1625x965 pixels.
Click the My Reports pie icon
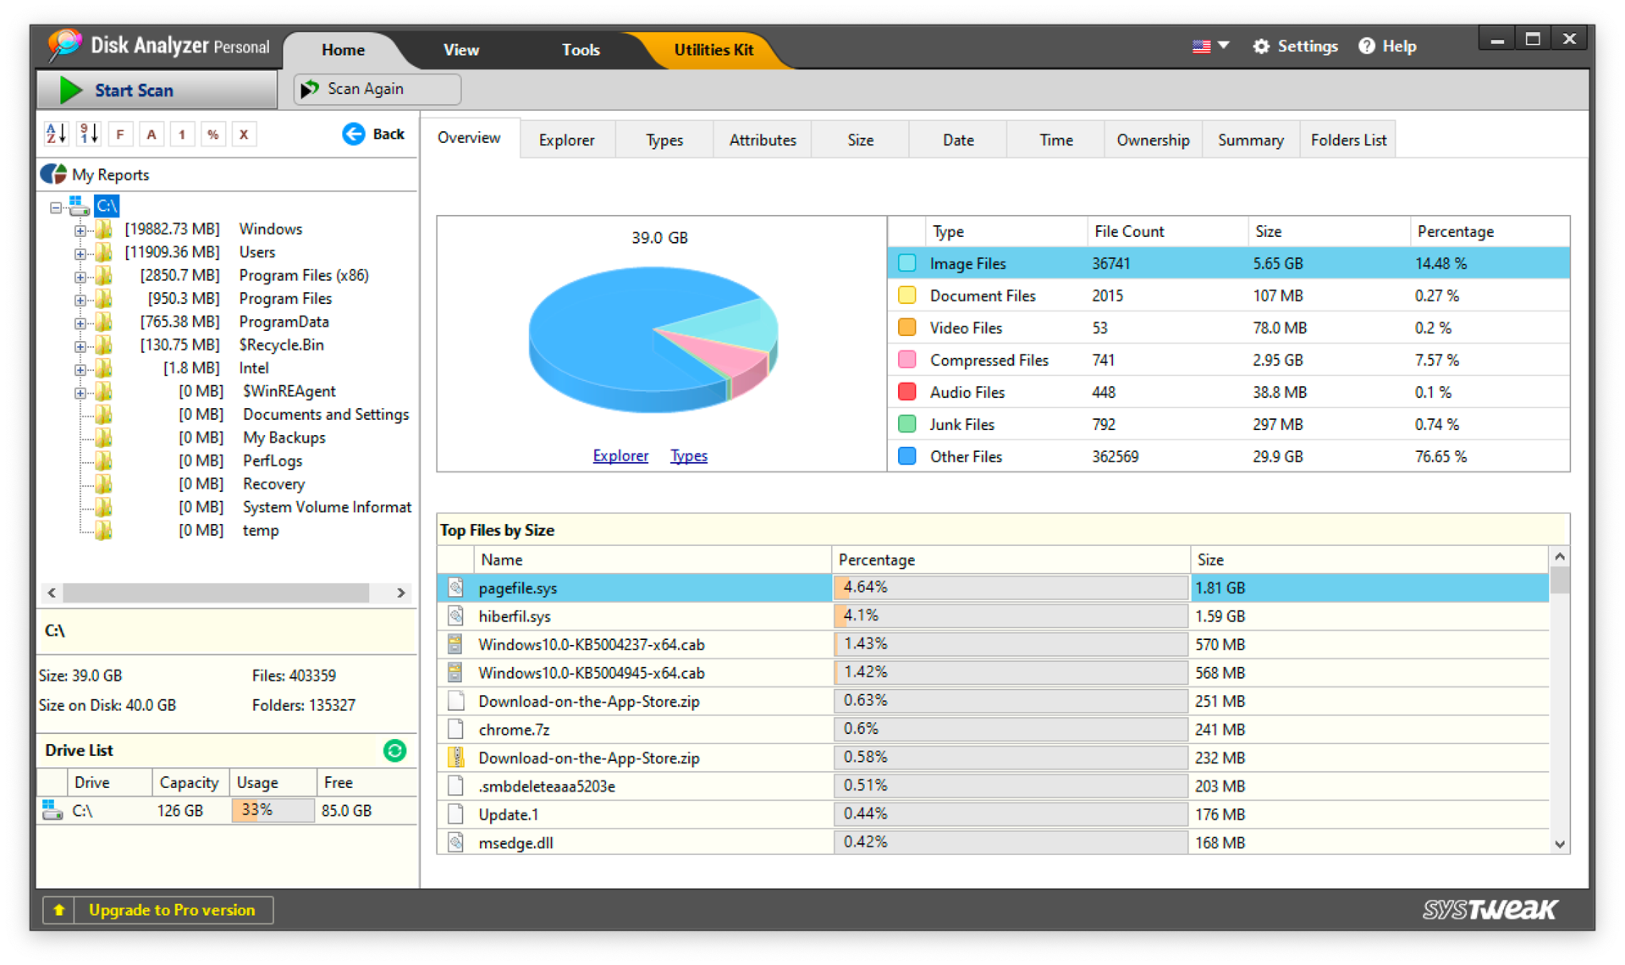[53, 174]
